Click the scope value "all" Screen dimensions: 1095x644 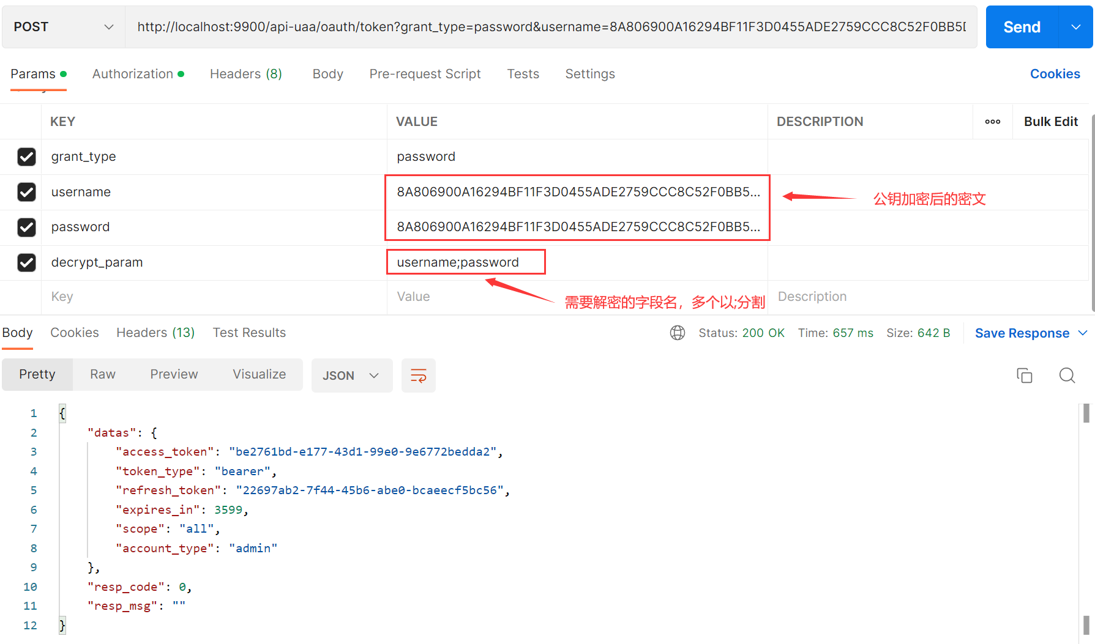pyautogui.click(x=196, y=529)
